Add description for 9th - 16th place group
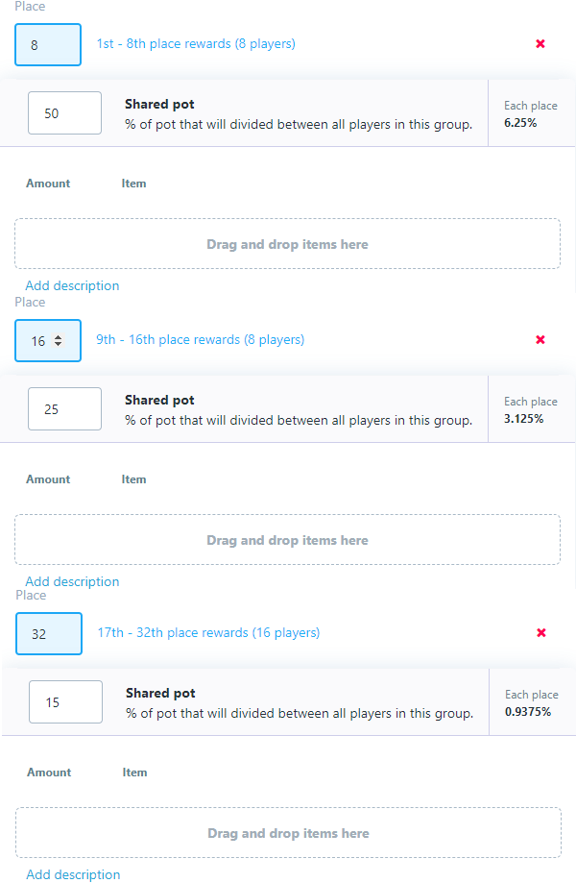The height and width of the screenshot is (883, 576). 72,581
